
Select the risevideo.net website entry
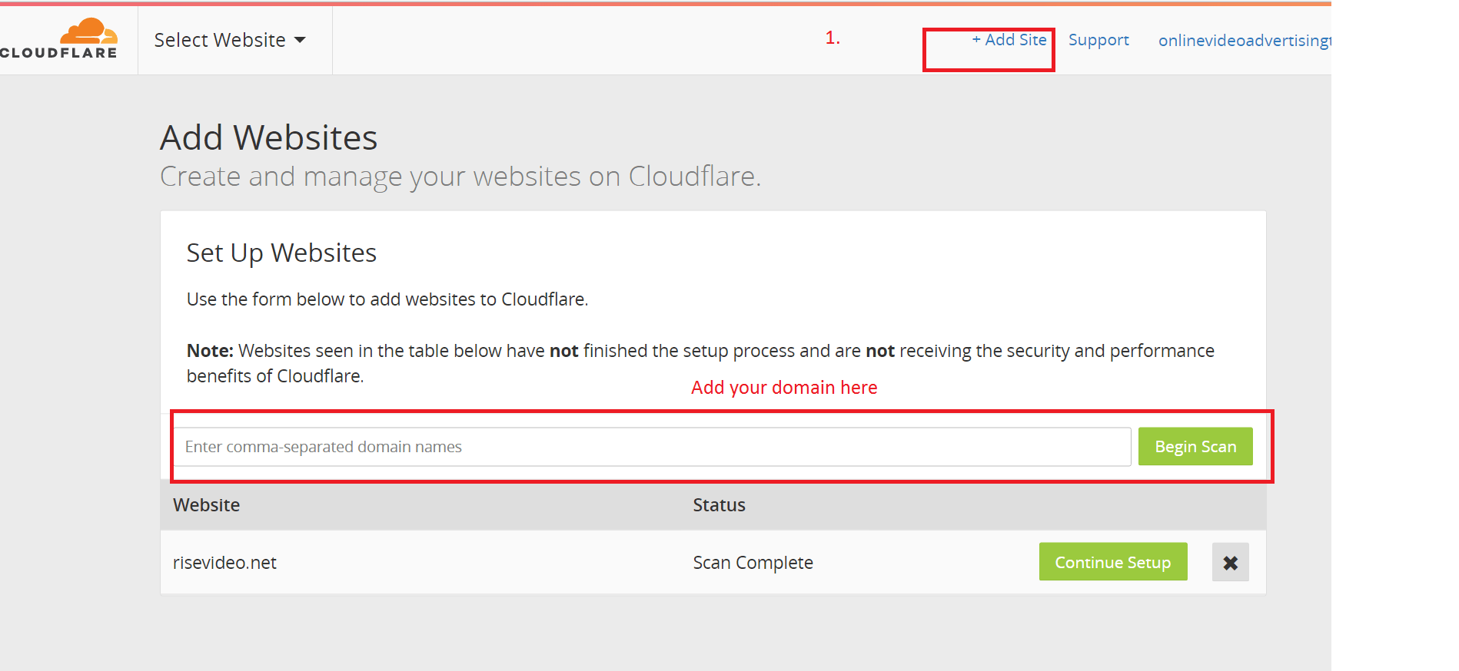[224, 563]
